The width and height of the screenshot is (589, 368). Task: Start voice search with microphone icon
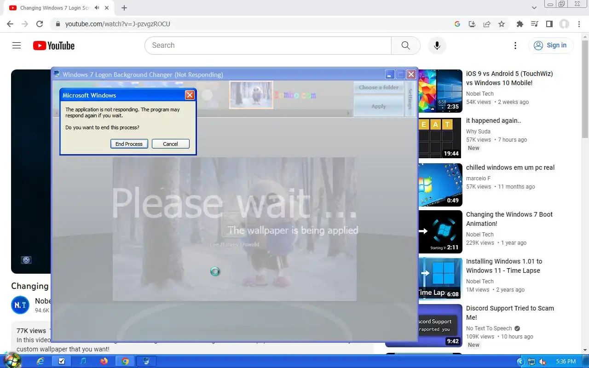point(437,46)
